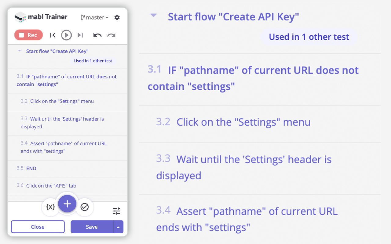Redo the undone trainer action
This screenshot has width=391, height=244.
click(x=111, y=35)
